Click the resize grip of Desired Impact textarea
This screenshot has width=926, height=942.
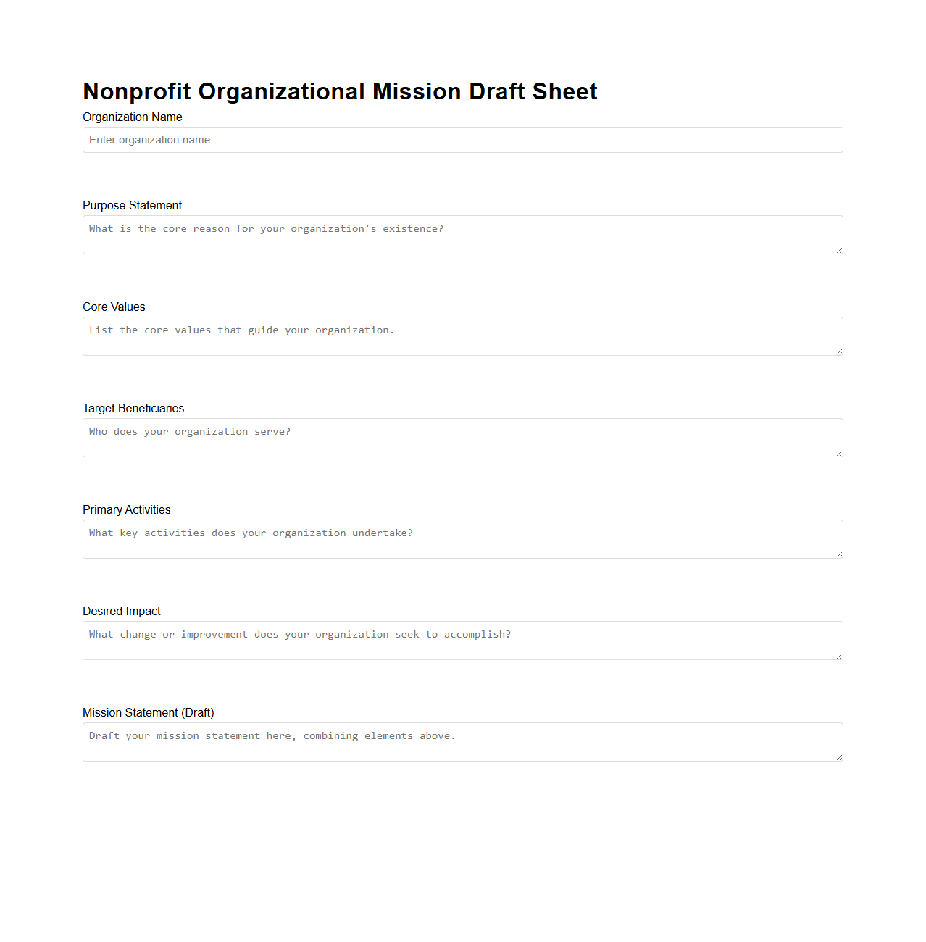tap(839, 657)
